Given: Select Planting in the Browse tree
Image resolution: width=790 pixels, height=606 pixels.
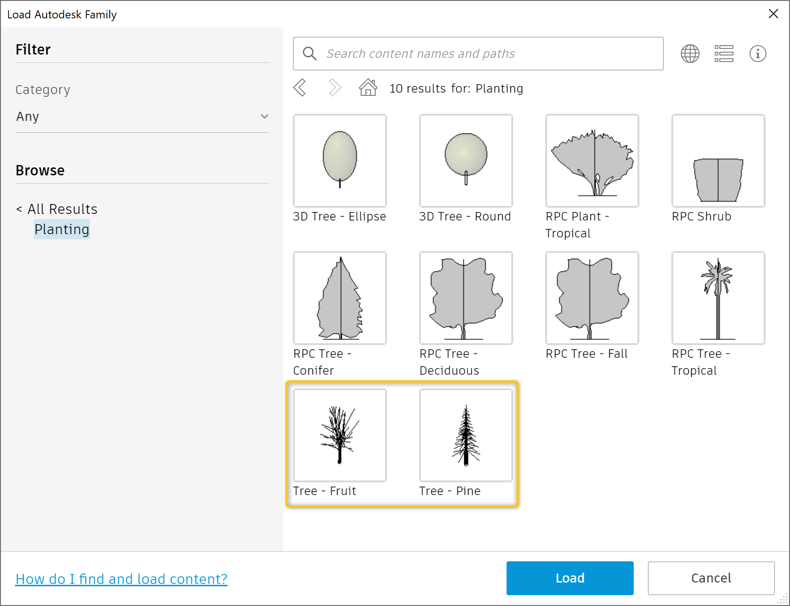Looking at the screenshot, I should (x=62, y=229).
